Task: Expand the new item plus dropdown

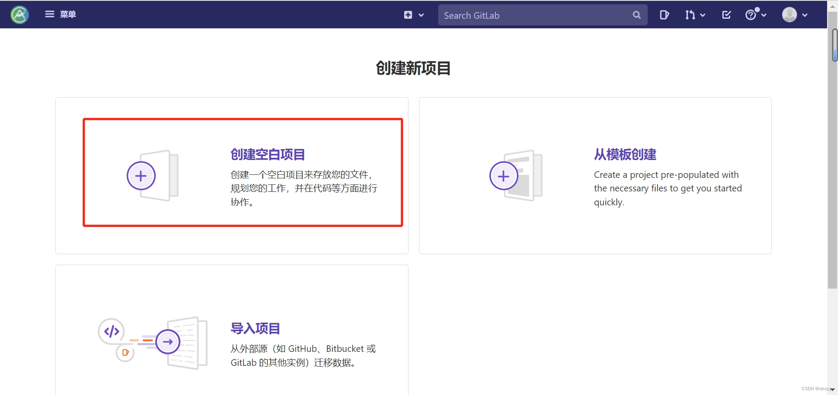Action: 420,15
